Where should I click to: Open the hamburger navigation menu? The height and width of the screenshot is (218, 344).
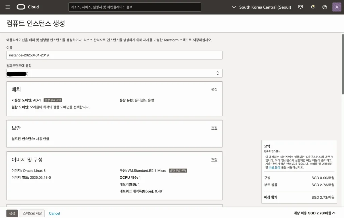(x=8, y=7)
